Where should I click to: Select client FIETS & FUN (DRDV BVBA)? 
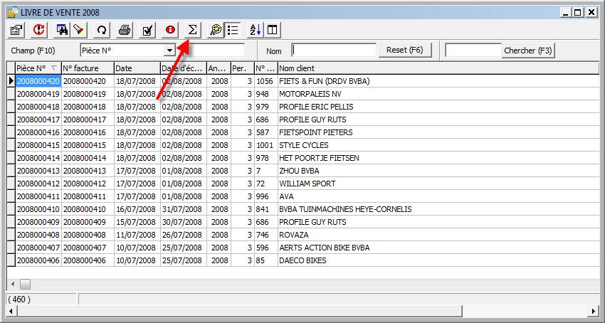click(324, 81)
